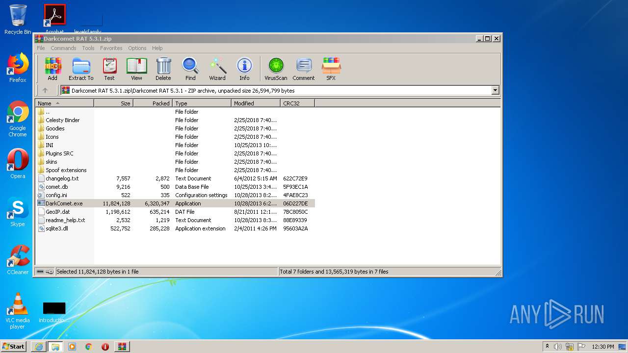The image size is (628, 353).
Task: Create SFX archive via SFX icon
Action: point(331,69)
